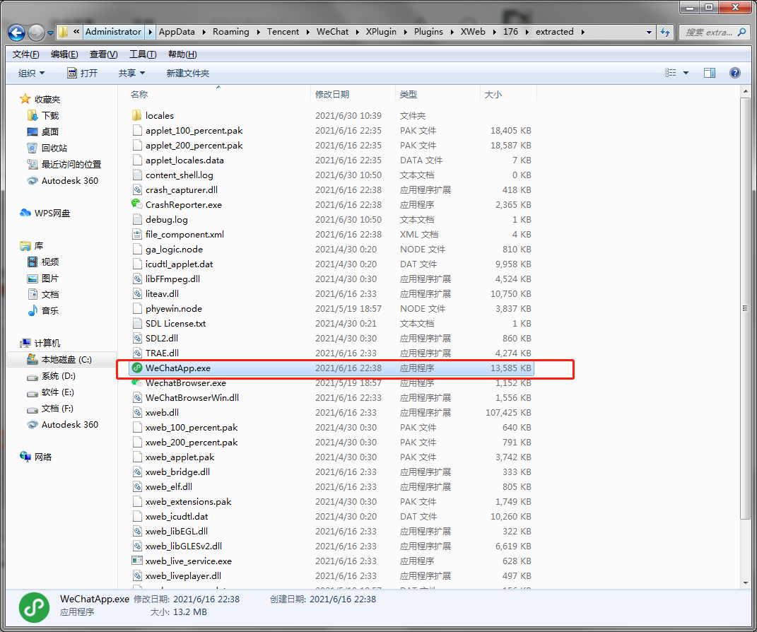Select xweb_libGLESv2.dll file name
This screenshot has height=632, width=757.
pyautogui.click(x=184, y=546)
